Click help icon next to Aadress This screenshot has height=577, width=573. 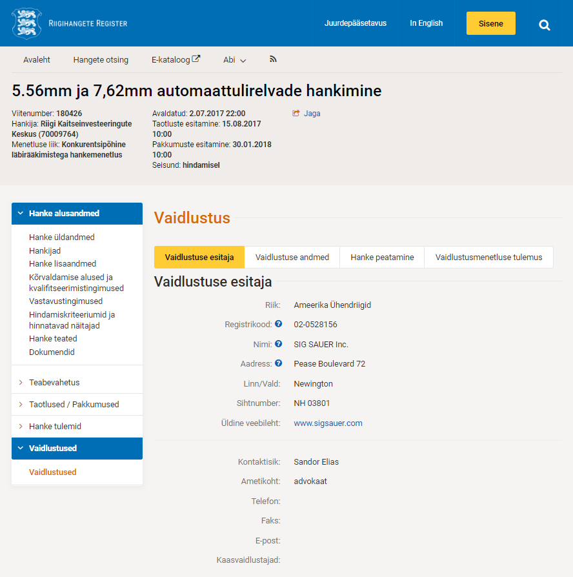click(278, 363)
